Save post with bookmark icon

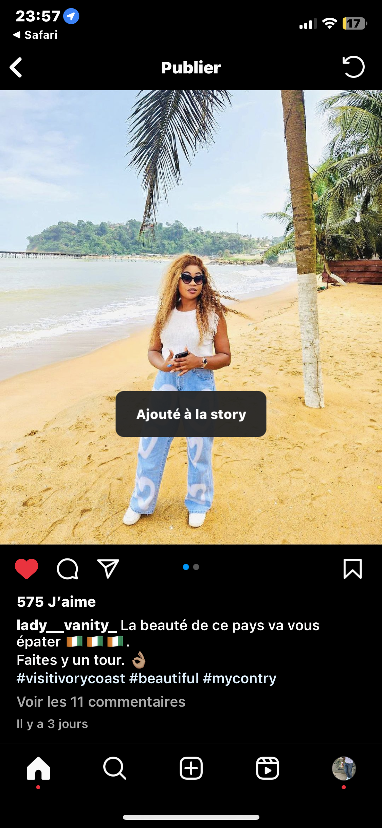(x=353, y=568)
